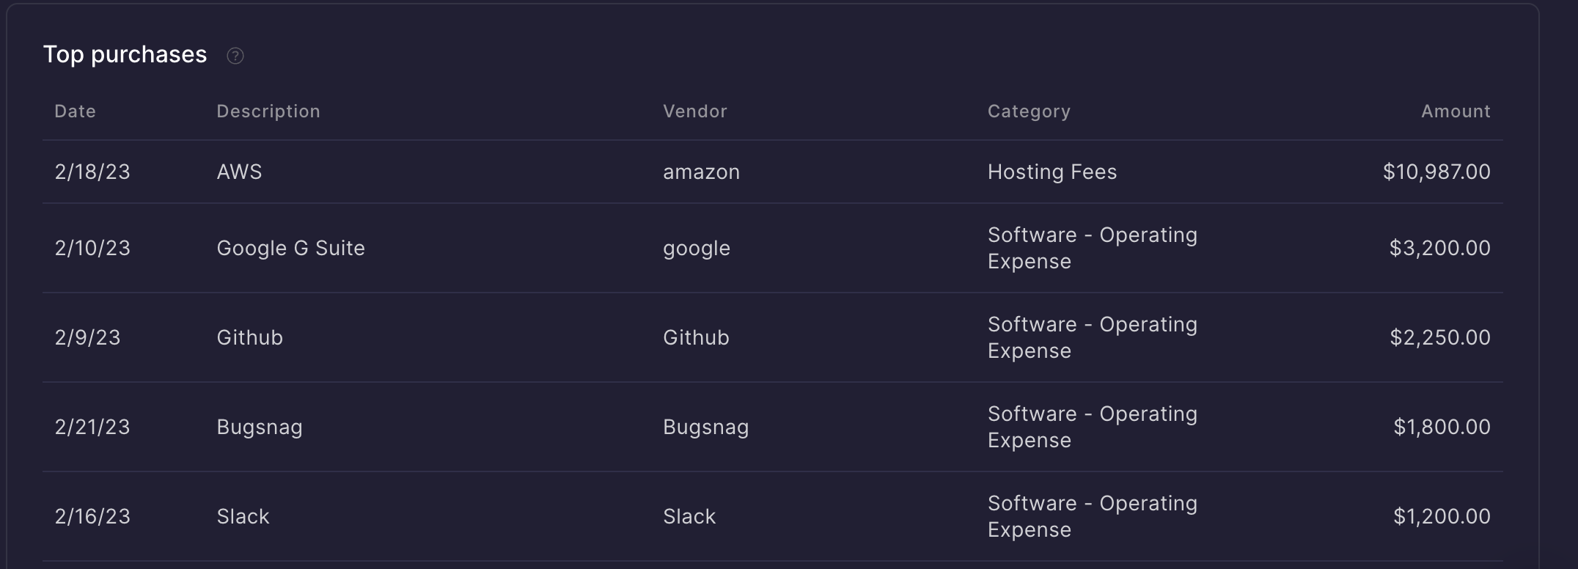Click the Top purchases heading
Screen dimensions: 1578x569
pyautogui.click(x=125, y=55)
